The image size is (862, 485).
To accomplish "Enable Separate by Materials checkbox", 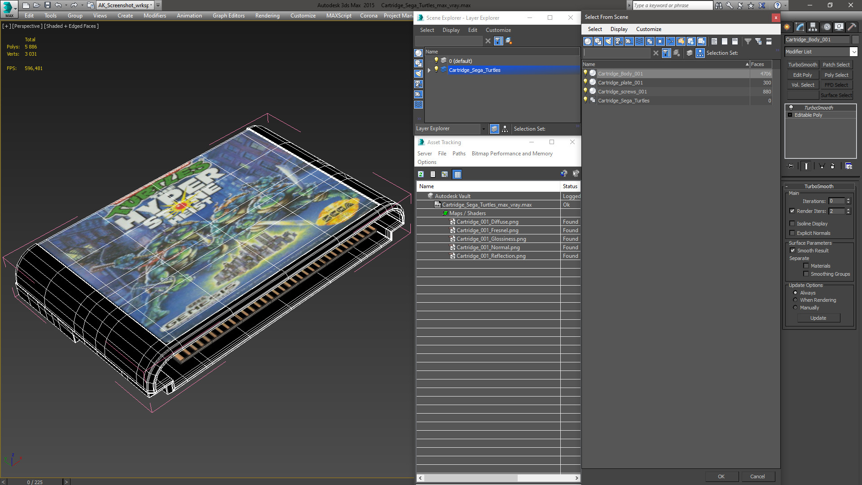I will click(x=806, y=266).
